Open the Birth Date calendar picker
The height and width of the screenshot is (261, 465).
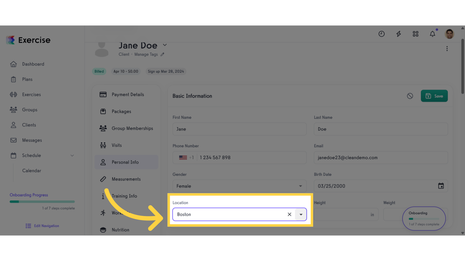pos(441,186)
